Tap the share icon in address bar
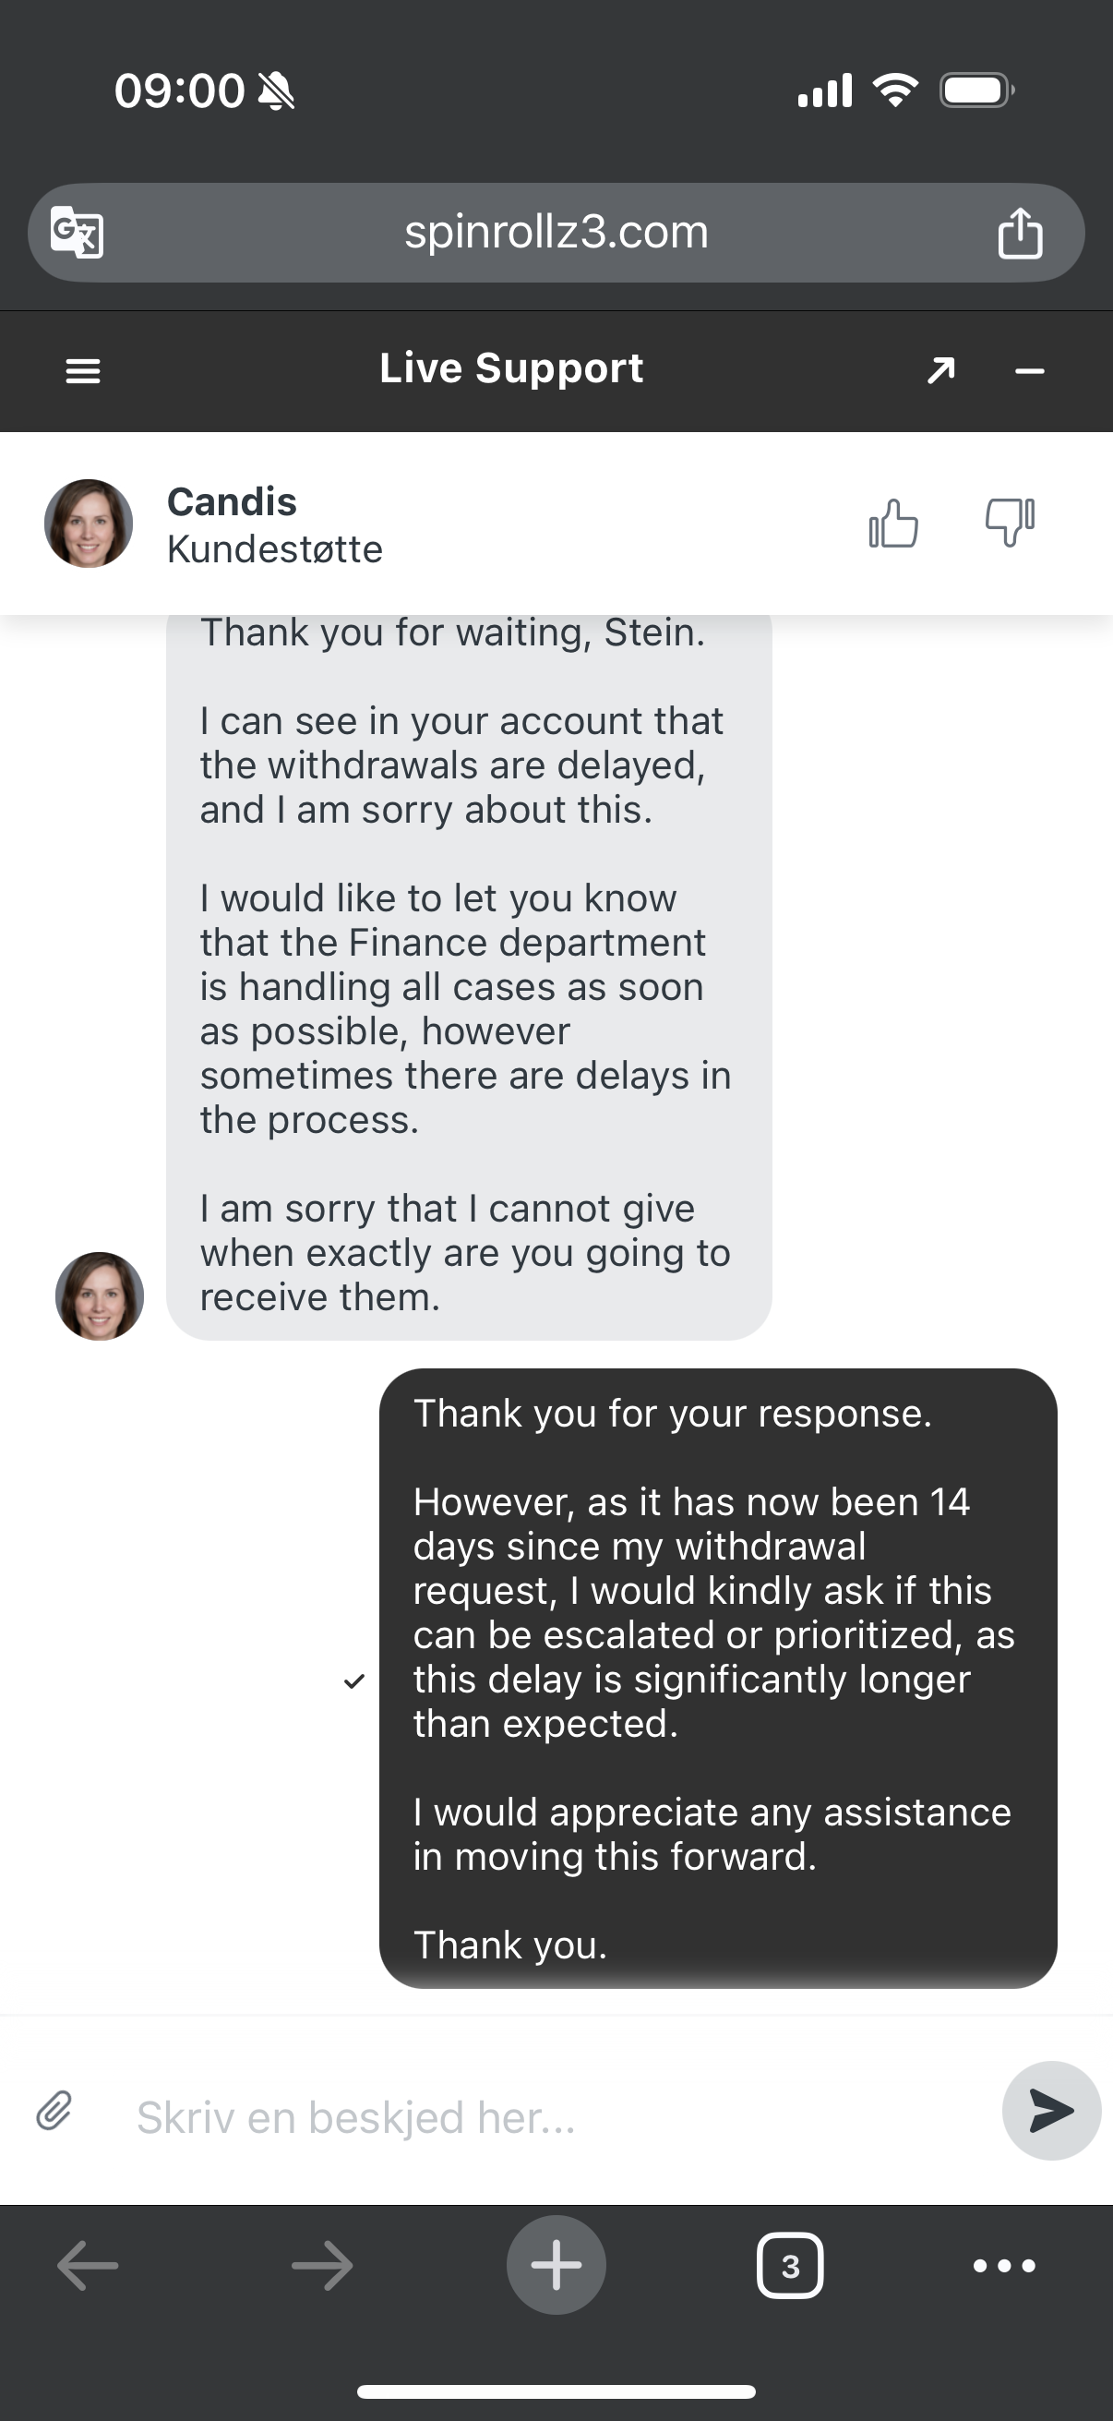Screen dimensions: 1113x2421 tap(1019, 232)
